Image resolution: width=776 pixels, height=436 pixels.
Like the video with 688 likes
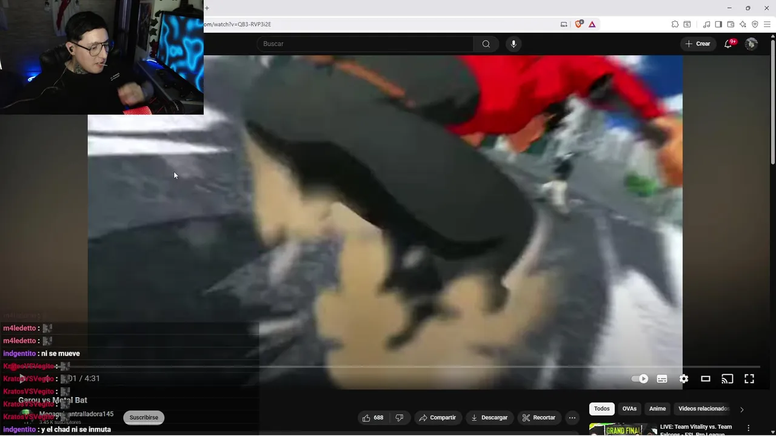coord(373,418)
